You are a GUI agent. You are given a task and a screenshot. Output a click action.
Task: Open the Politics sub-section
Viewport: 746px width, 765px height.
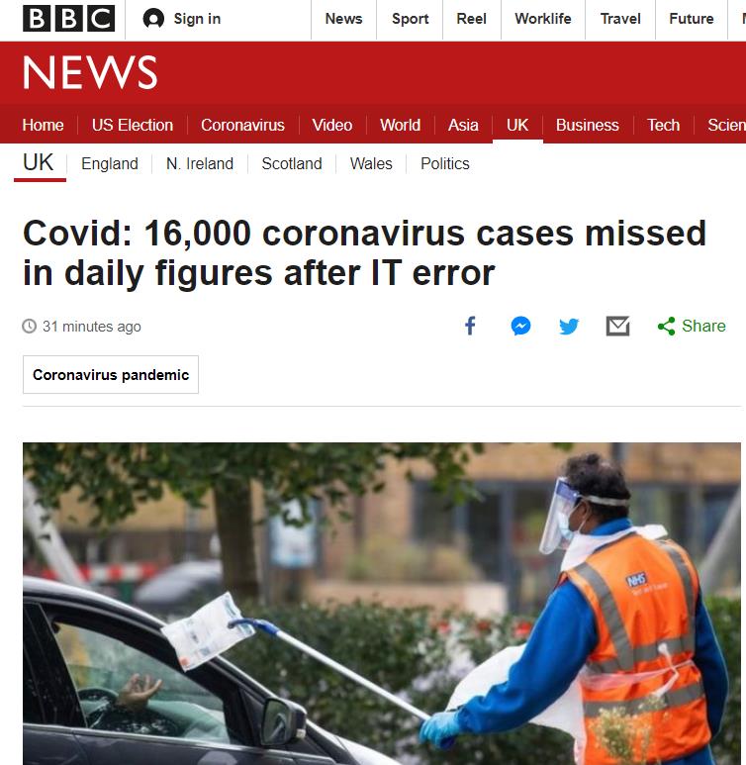click(x=445, y=163)
